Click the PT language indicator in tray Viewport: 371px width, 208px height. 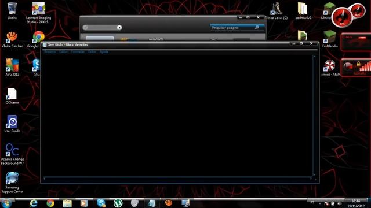[x=312, y=203]
